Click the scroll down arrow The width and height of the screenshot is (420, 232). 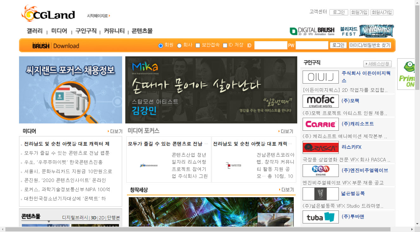click(x=417, y=224)
